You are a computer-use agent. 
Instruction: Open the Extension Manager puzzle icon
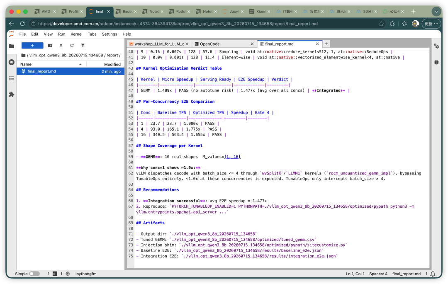pyautogui.click(x=12, y=95)
